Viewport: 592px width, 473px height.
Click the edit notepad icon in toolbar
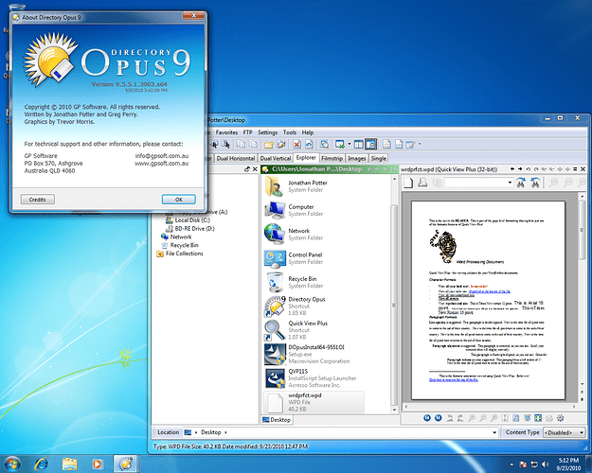410,144
